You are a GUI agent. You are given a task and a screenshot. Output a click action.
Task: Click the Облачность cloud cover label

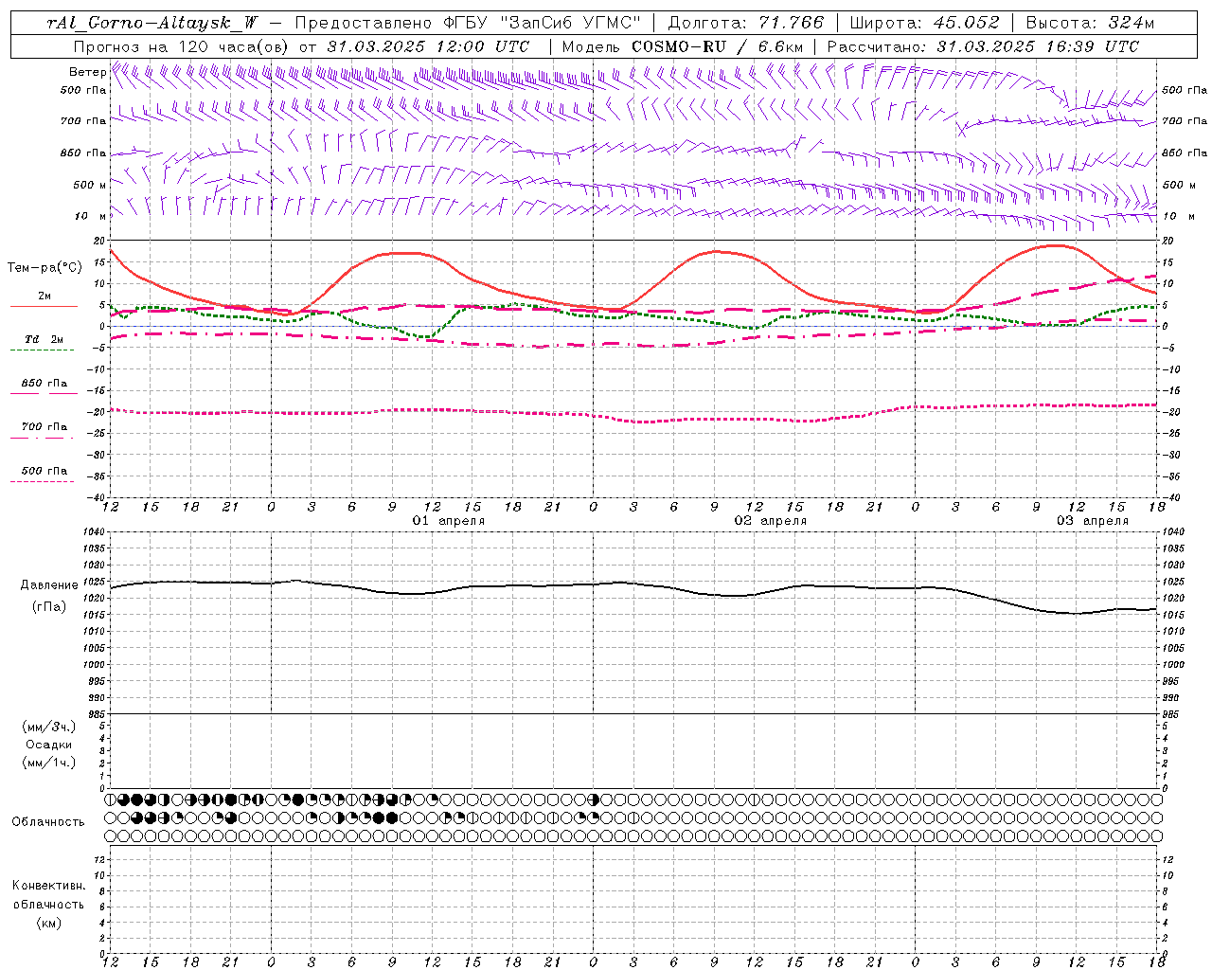tap(48, 822)
